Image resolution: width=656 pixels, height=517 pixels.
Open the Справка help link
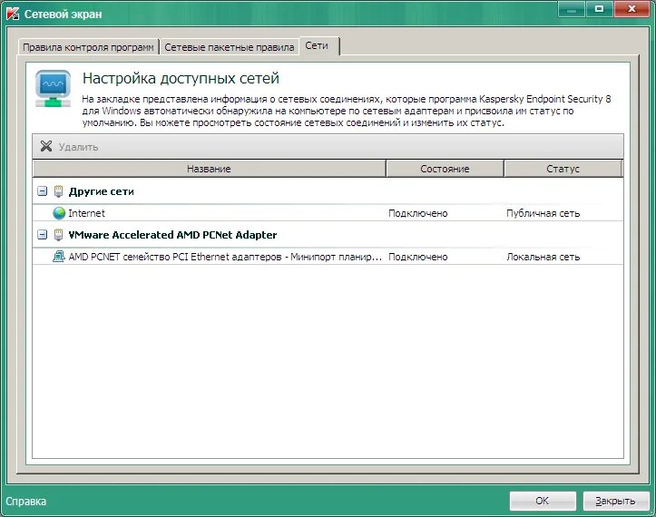pos(26,501)
